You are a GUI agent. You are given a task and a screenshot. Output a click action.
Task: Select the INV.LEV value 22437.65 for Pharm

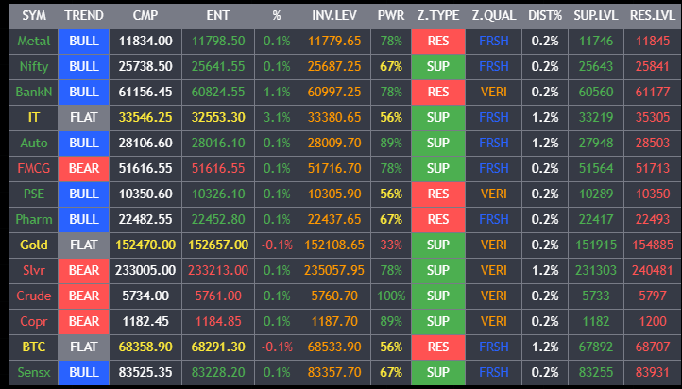335,219
